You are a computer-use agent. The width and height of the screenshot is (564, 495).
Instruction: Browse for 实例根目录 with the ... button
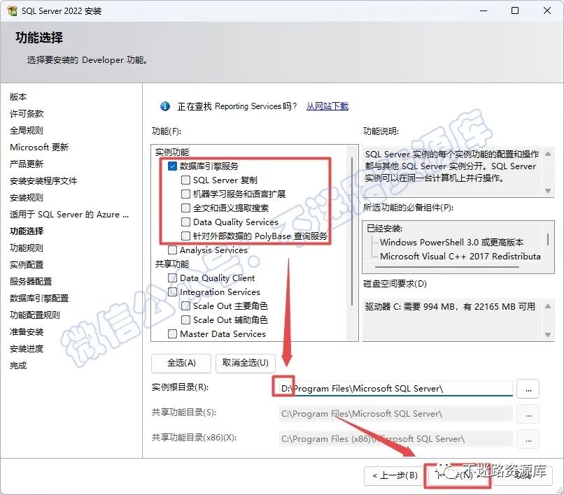click(528, 389)
